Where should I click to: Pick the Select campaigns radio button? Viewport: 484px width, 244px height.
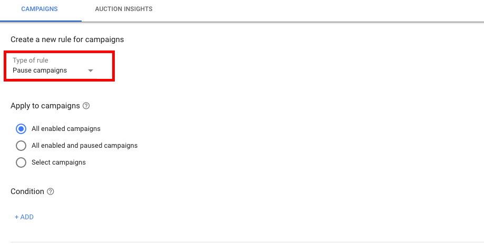tap(21, 162)
